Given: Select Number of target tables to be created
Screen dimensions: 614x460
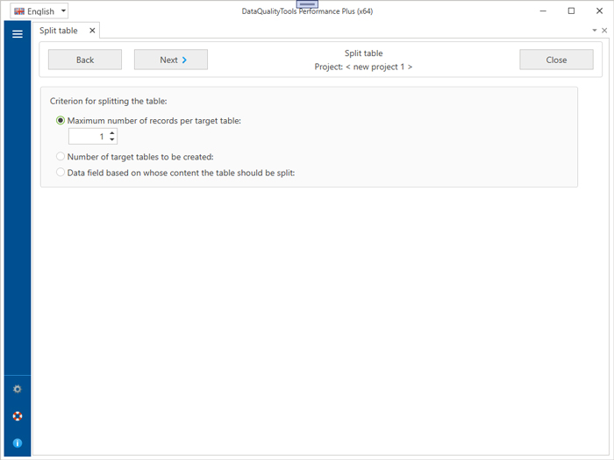Looking at the screenshot, I should (61, 157).
